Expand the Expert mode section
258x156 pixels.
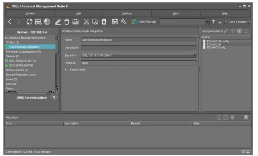pos(65,70)
